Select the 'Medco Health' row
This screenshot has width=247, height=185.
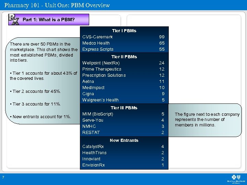124,43
